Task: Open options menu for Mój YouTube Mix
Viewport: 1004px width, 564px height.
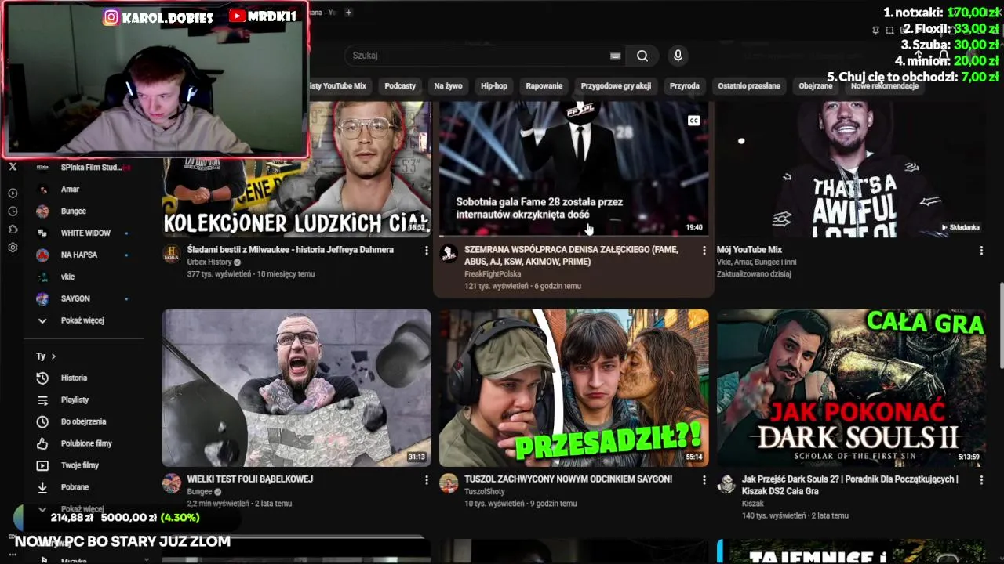Action: tap(981, 251)
